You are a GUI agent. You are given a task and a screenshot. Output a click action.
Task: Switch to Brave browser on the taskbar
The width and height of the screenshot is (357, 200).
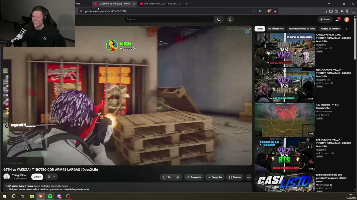[x=41, y=196]
